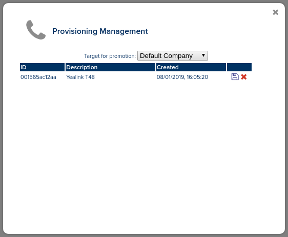Open the Target for promotion dropdown
The image size is (288, 237).
[x=173, y=56]
